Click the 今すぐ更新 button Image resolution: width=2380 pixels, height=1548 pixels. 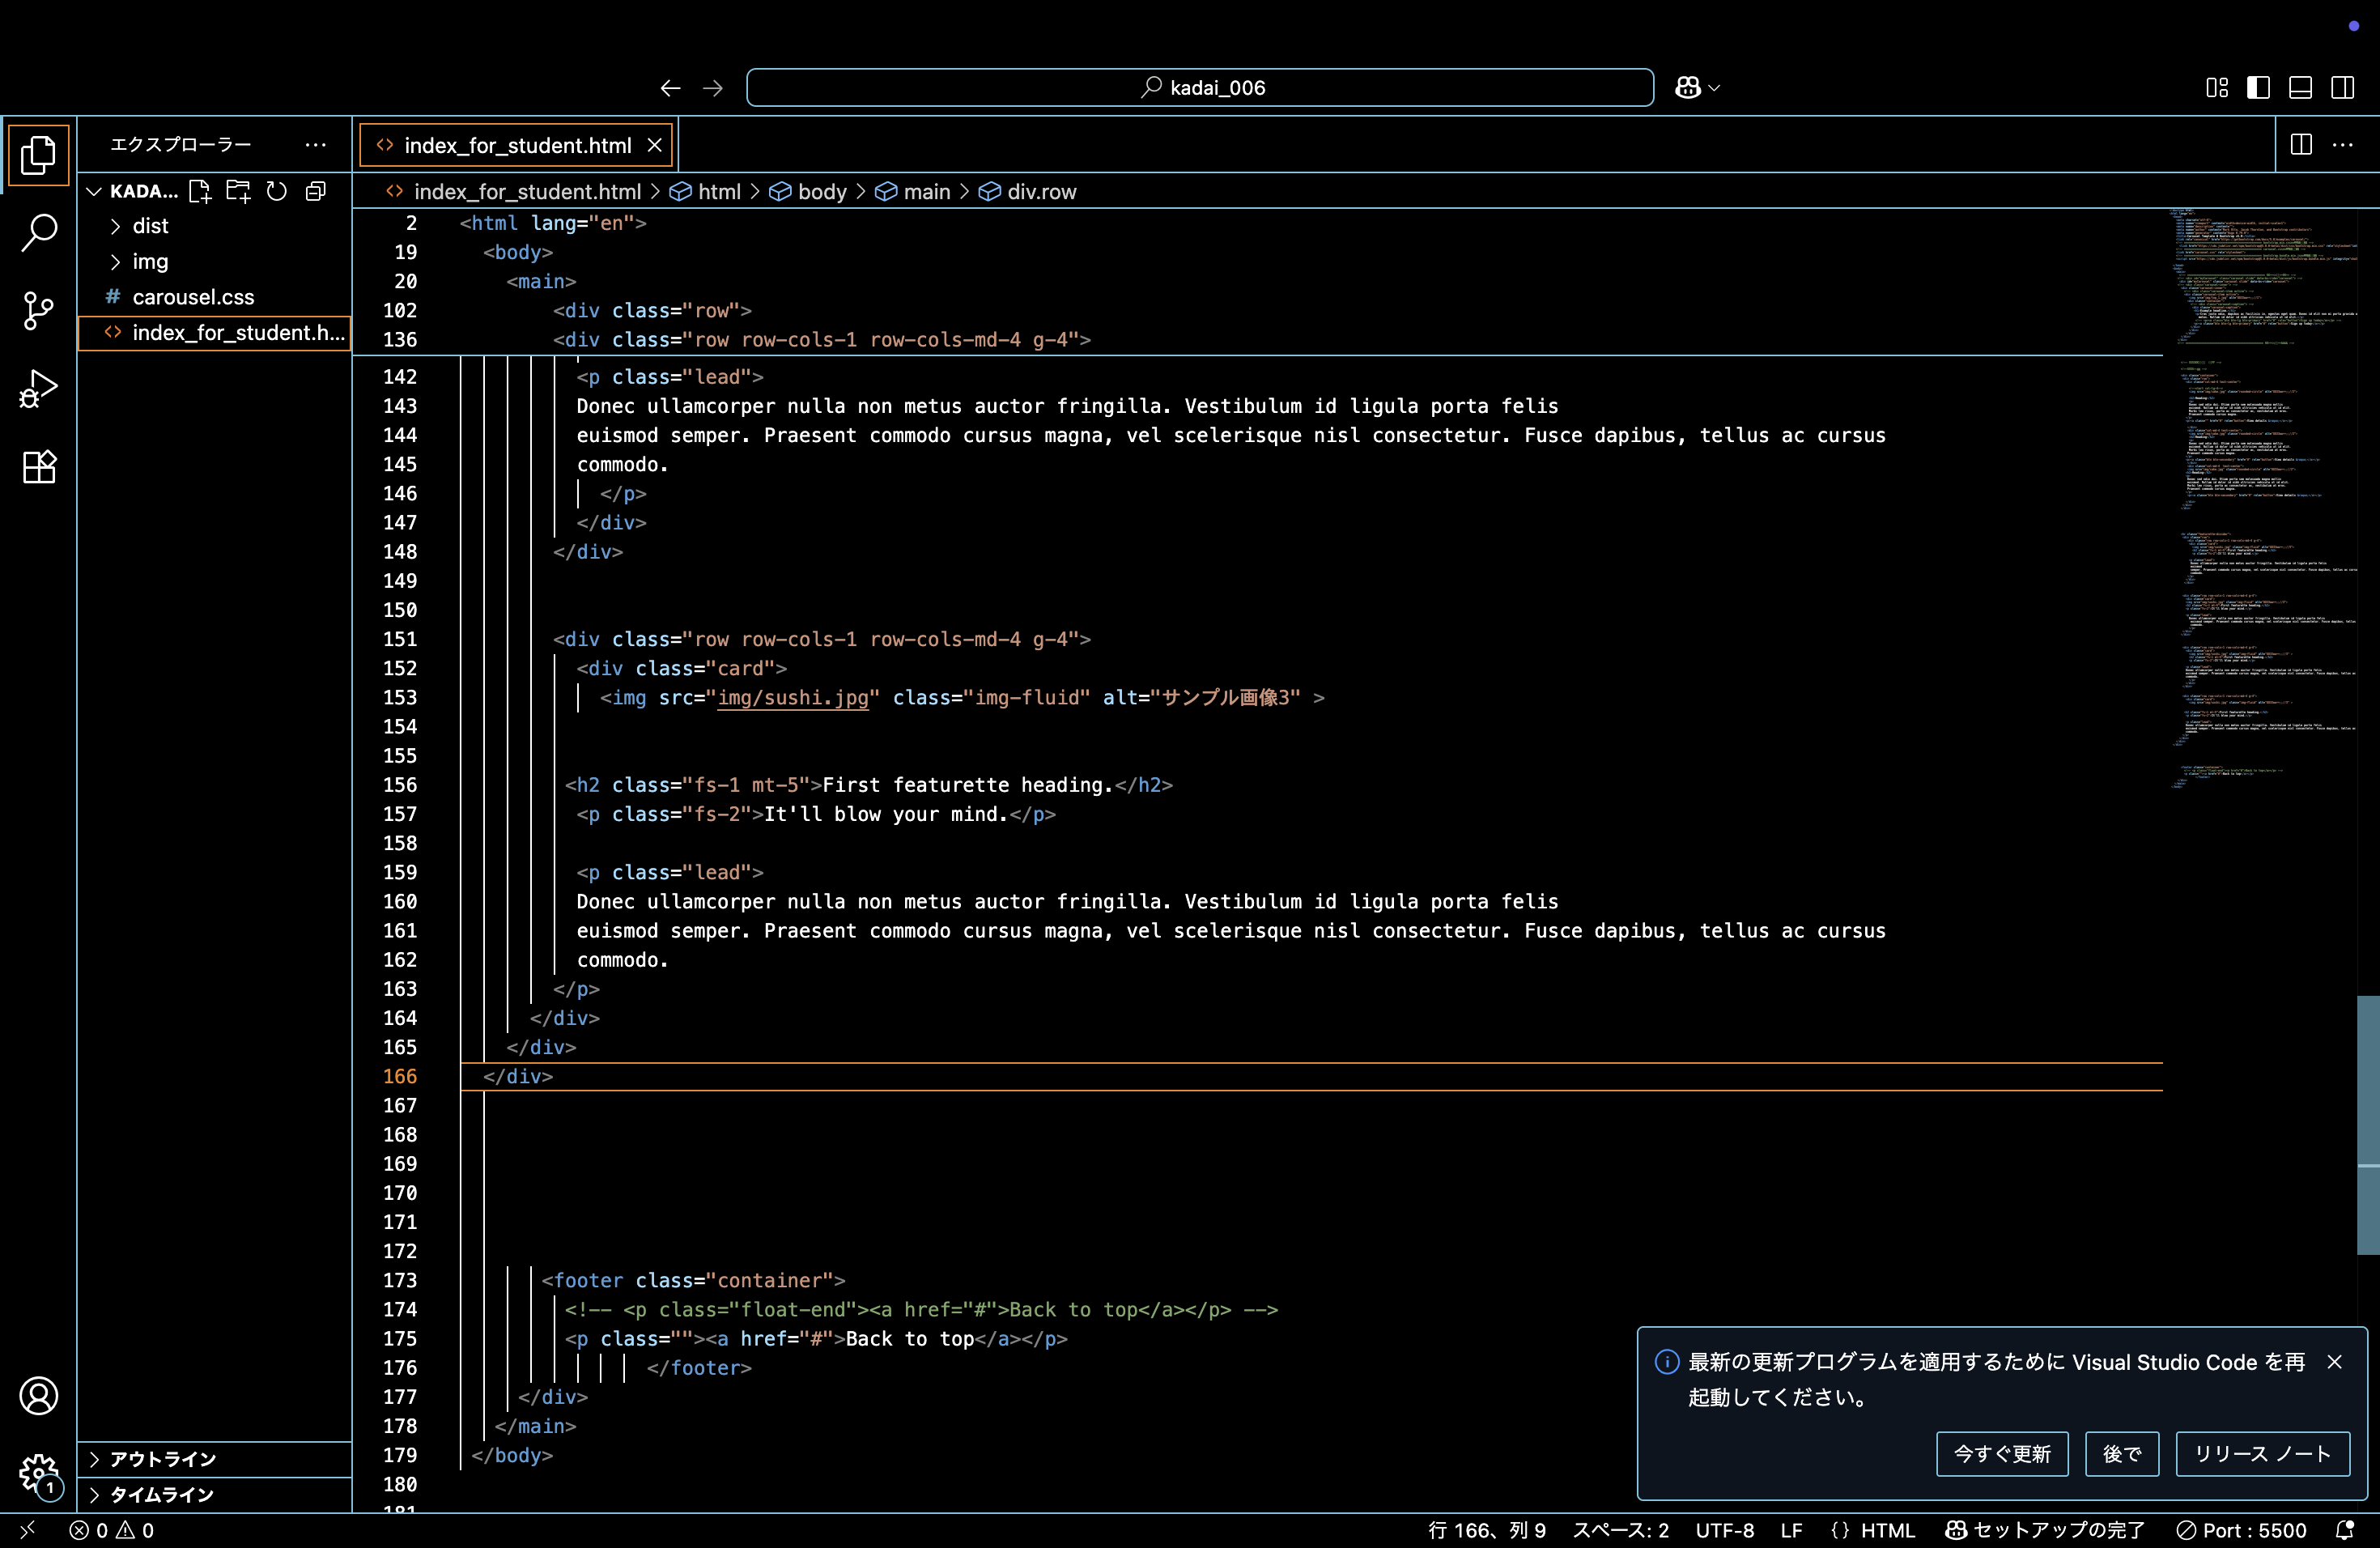pyautogui.click(x=2002, y=1454)
